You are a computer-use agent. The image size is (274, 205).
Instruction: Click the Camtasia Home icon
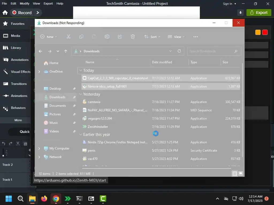5,13
